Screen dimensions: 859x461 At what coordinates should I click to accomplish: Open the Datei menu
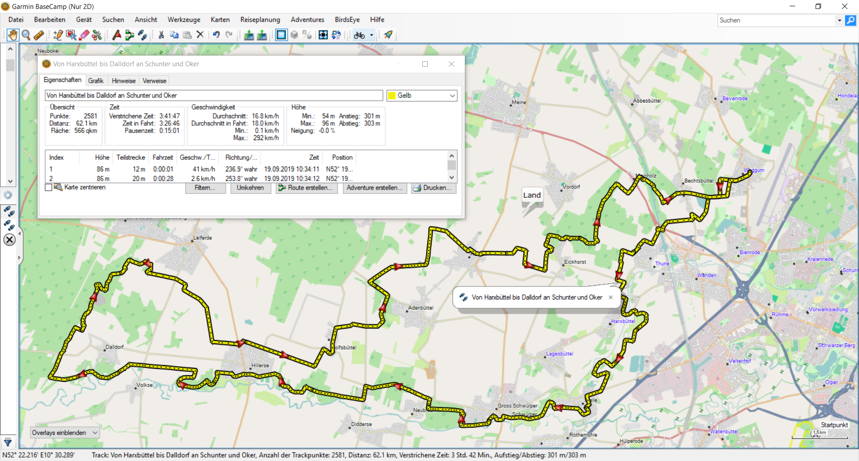(16, 20)
